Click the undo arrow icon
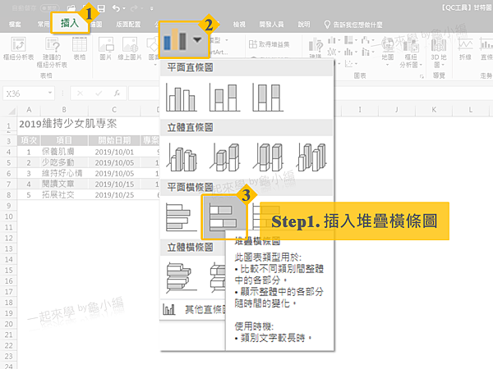Viewport: 493px width, 369px height. pyautogui.click(x=116, y=8)
